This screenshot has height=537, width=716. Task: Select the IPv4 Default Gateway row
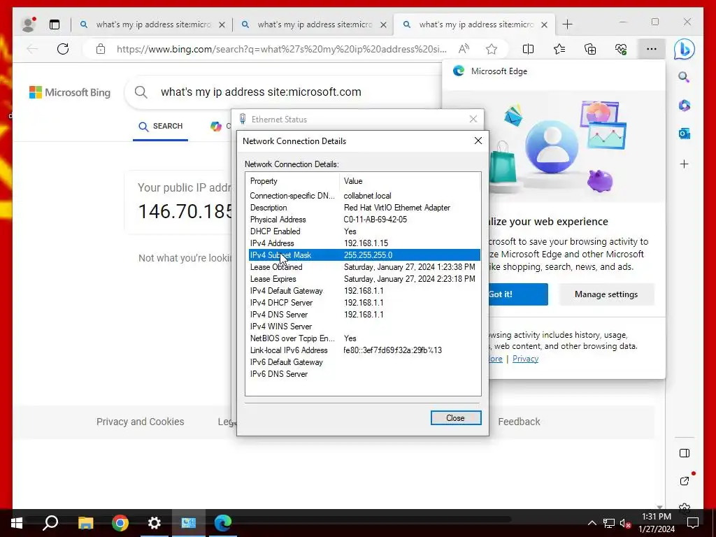(x=364, y=291)
